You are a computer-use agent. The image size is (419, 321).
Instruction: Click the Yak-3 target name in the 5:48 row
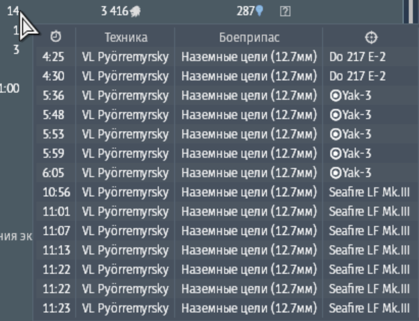[x=356, y=115]
